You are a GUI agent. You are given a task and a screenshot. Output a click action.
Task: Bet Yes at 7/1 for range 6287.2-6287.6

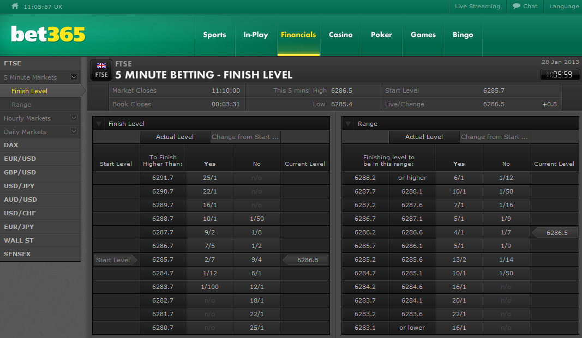tap(459, 205)
